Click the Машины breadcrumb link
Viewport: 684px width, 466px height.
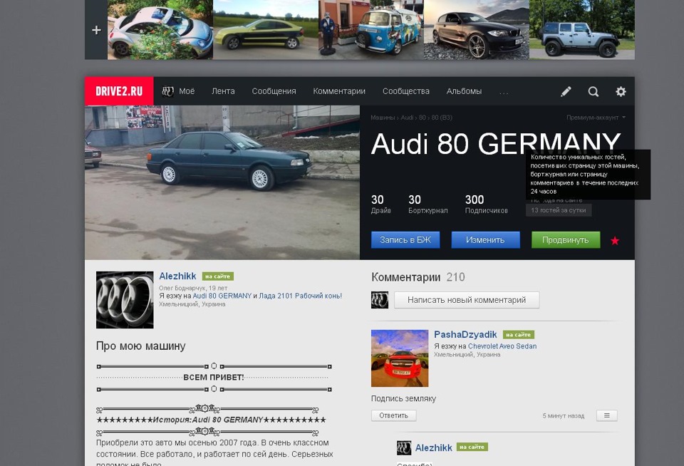click(383, 118)
